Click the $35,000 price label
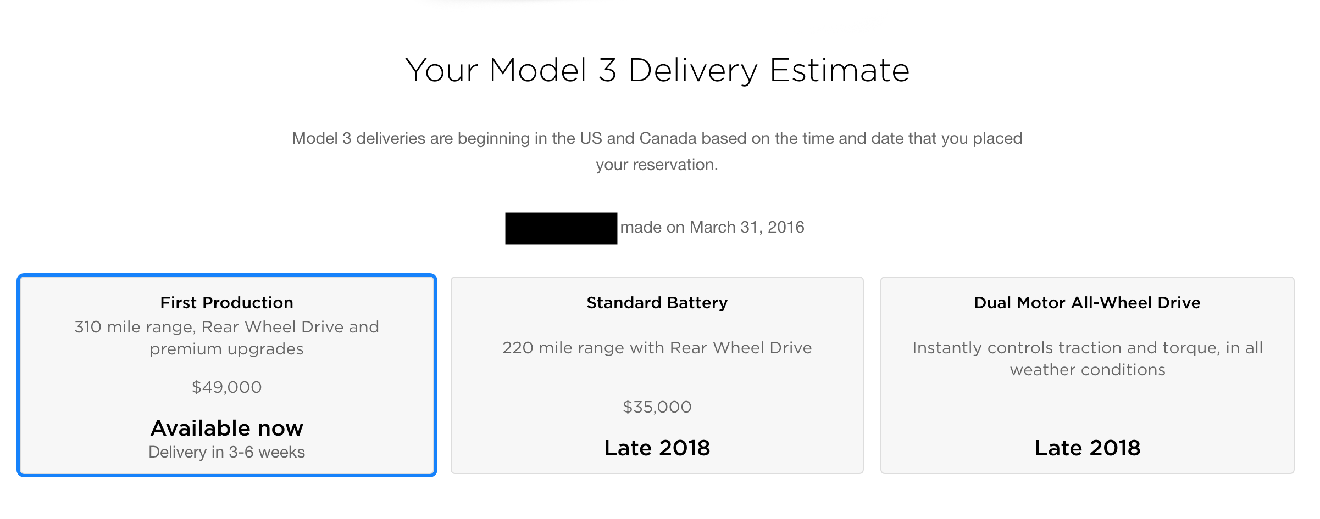Screen dimensions: 1320x519 [657, 407]
